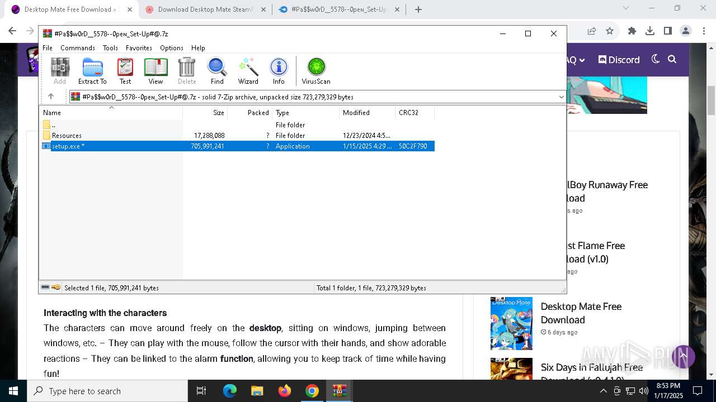The width and height of the screenshot is (716, 402).
Task: Open Six Days in Fallujah Free article link
Action: [592, 373]
